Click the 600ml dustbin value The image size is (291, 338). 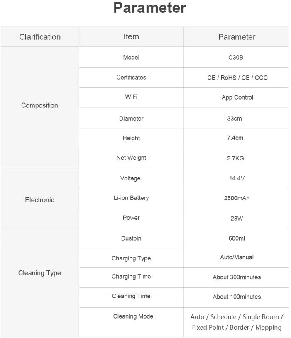[x=237, y=238]
